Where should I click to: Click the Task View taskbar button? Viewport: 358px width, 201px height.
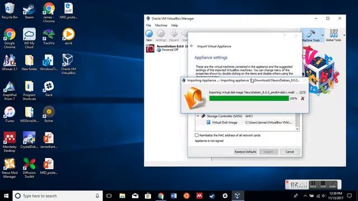click(109, 196)
